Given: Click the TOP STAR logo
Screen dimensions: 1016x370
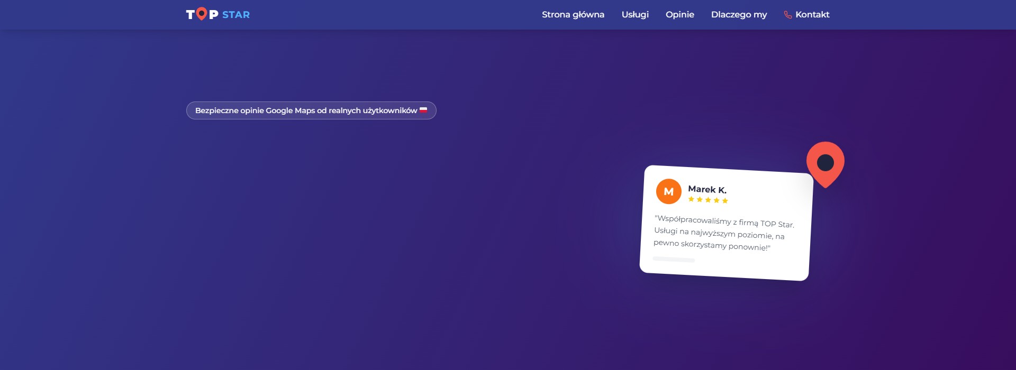Looking at the screenshot, I should tap(217, 14).
